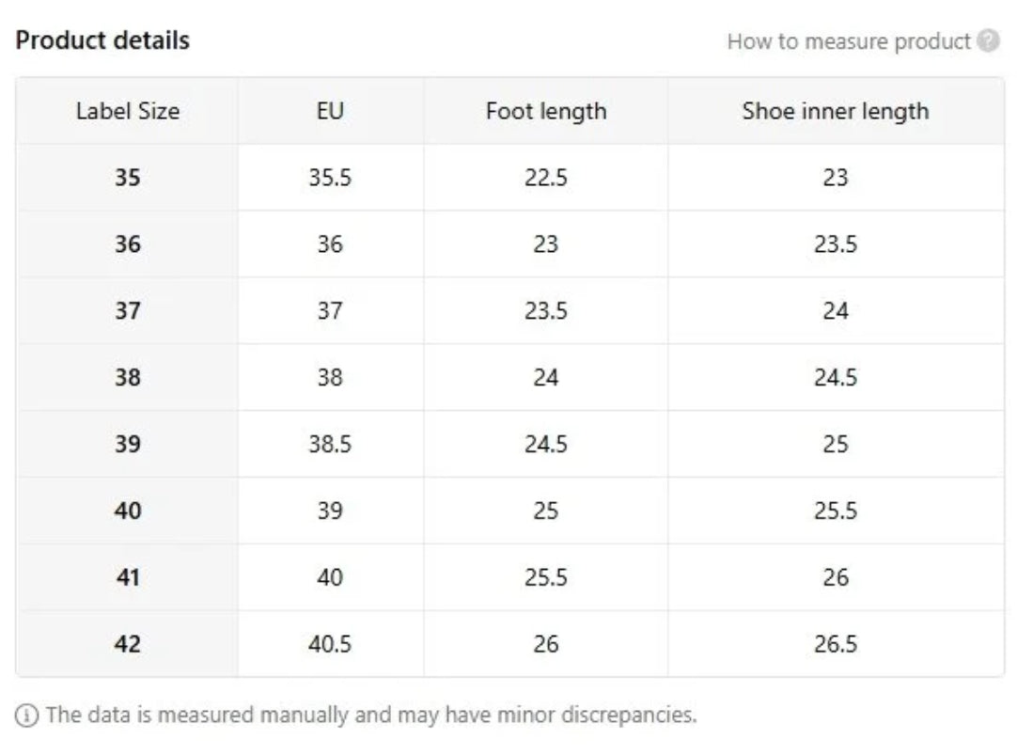Viewport: 1017px width, 755px height.
Task: Select label size 35 row
Action: [127, 178]
